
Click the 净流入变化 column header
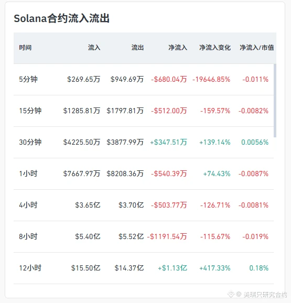(x=215, y=48)
